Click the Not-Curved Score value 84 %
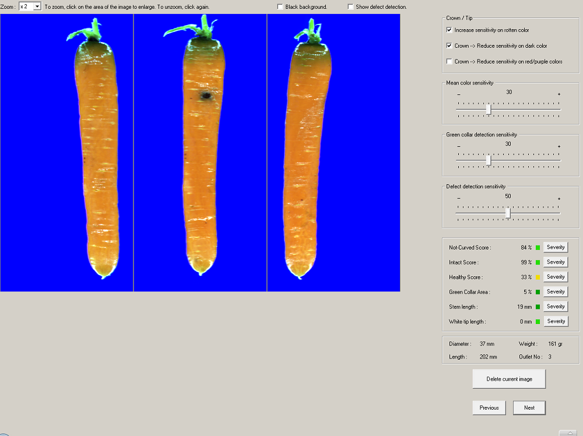This screenshot has width=583, height=436. [x=526, y=248]
